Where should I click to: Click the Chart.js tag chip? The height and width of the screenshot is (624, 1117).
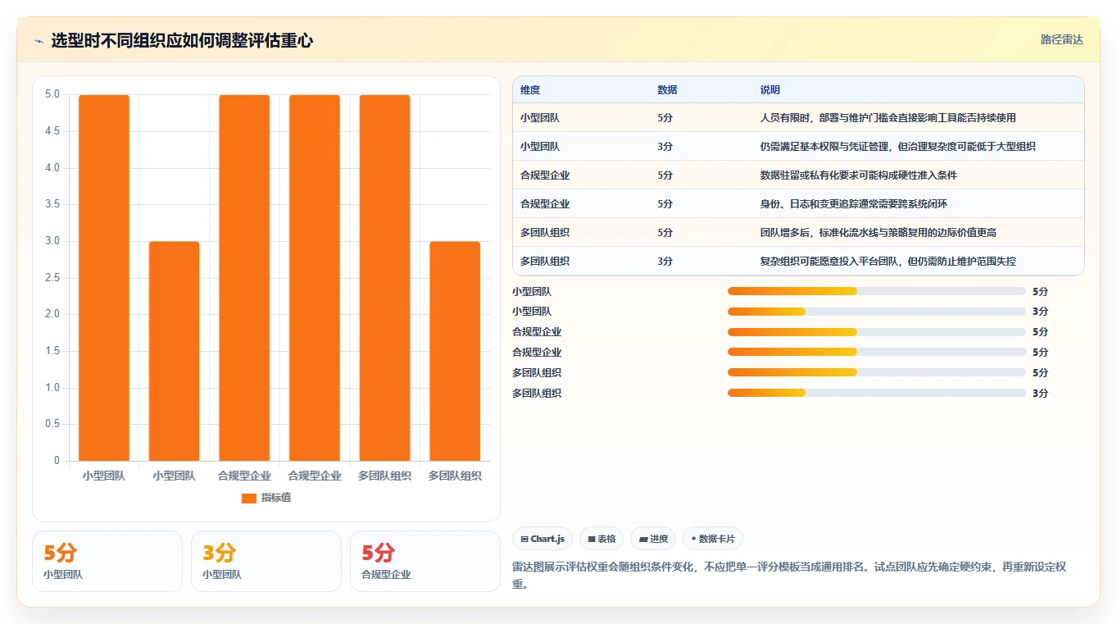[x=543, y=539]
